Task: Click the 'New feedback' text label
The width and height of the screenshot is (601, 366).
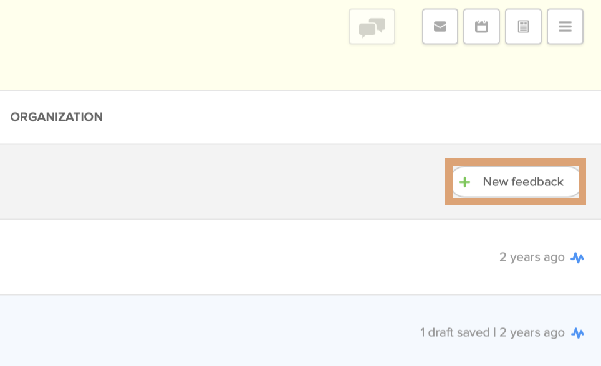Action: [523, 182]
